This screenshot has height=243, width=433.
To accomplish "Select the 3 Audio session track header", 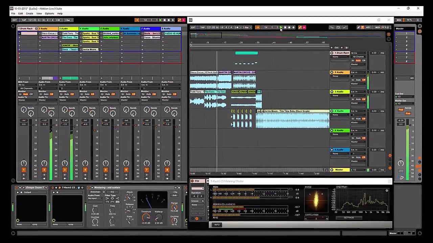I will pyautogui.click(x=69, y=29).
